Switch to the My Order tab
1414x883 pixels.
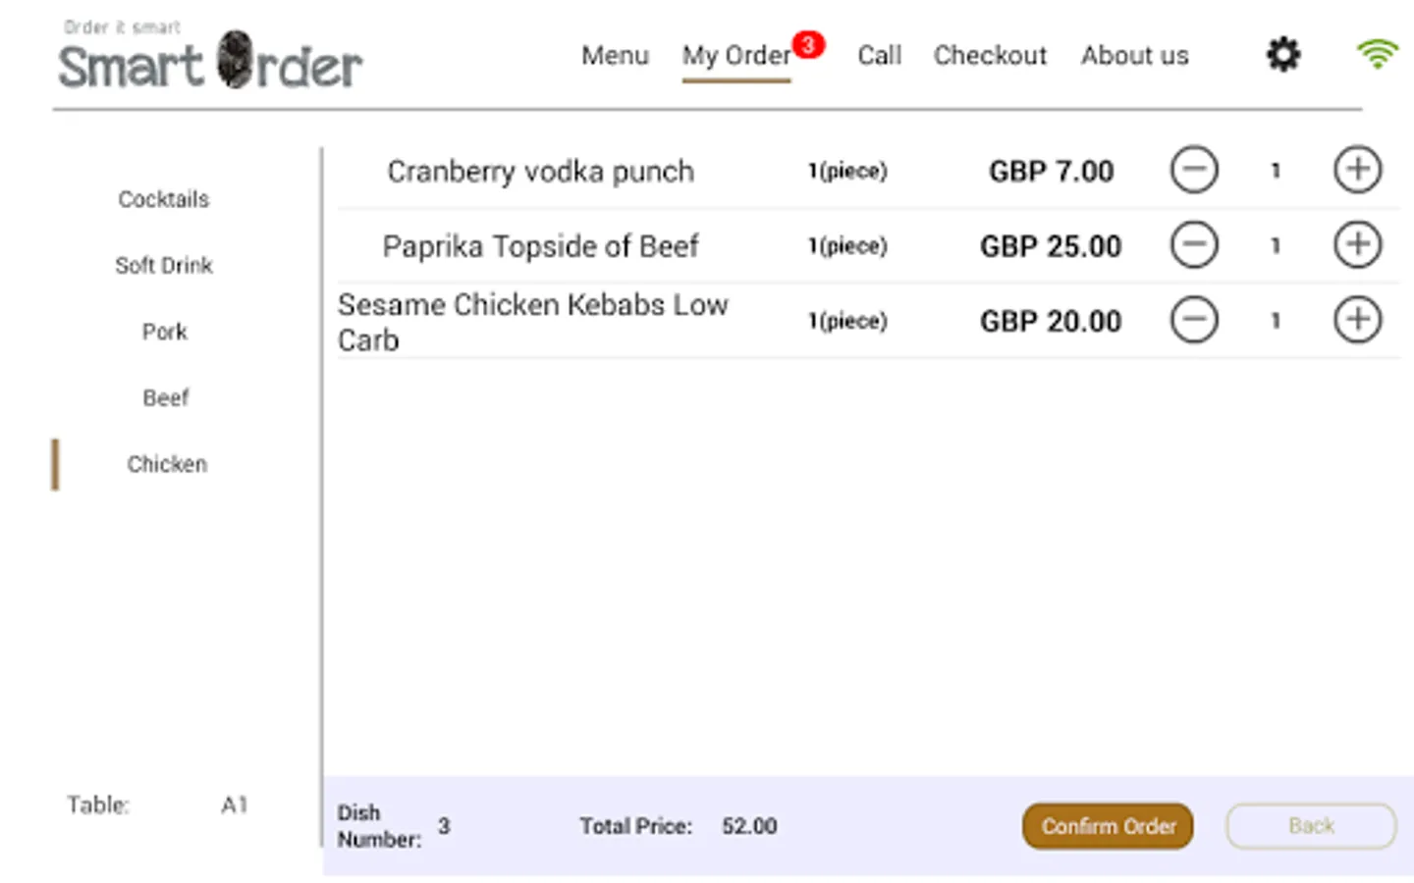click(x=736, y=56)
